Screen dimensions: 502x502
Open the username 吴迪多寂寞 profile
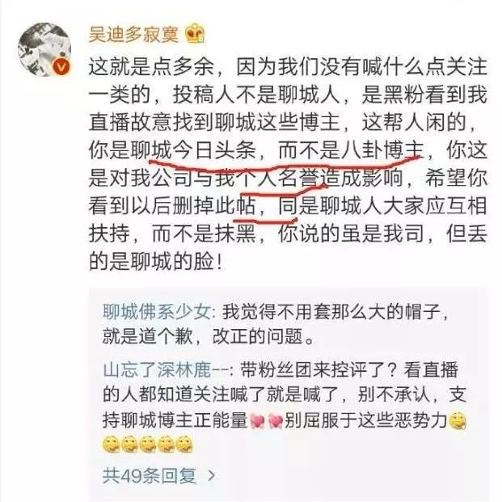click(x=133, y=34)
